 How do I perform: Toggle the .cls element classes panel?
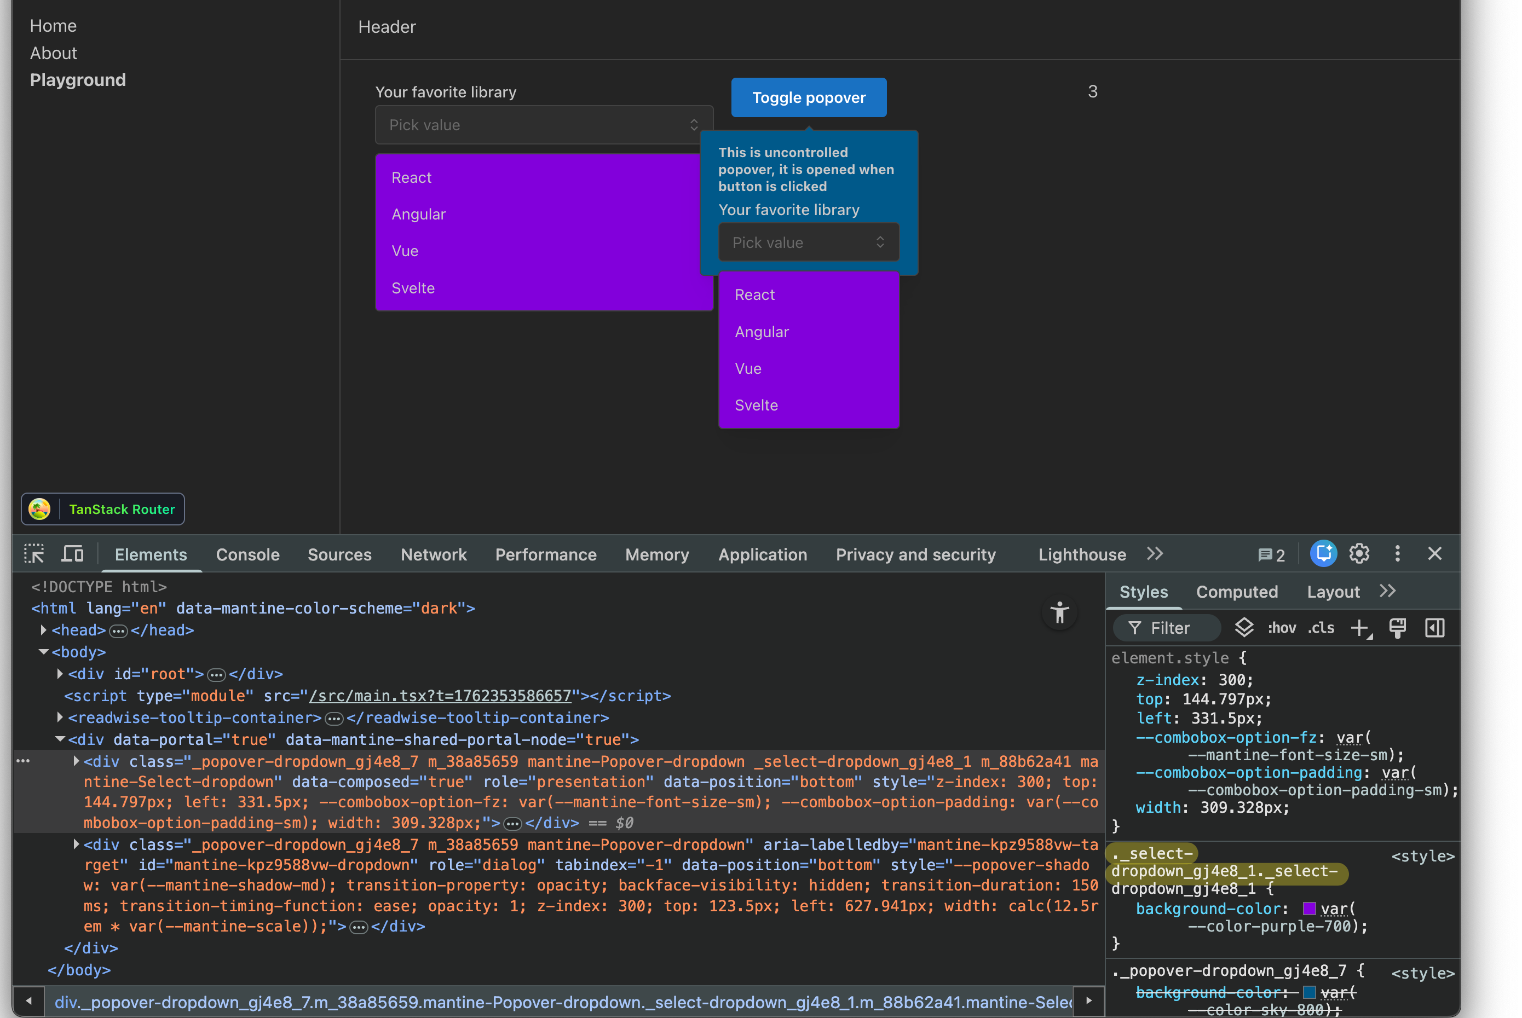click(x=1321, y=628)
